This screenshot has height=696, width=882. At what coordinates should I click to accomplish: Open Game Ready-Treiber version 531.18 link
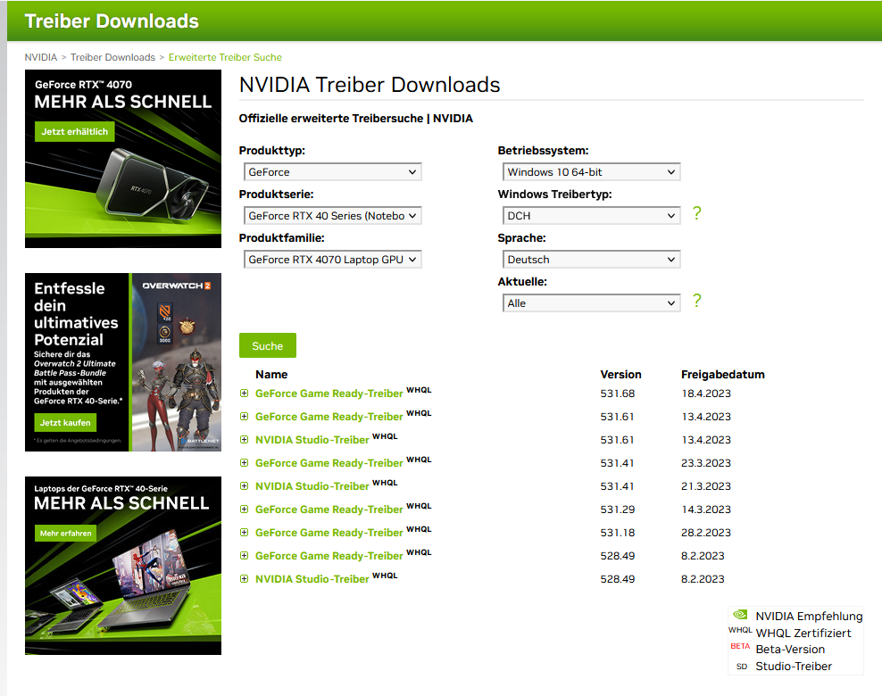329,533
